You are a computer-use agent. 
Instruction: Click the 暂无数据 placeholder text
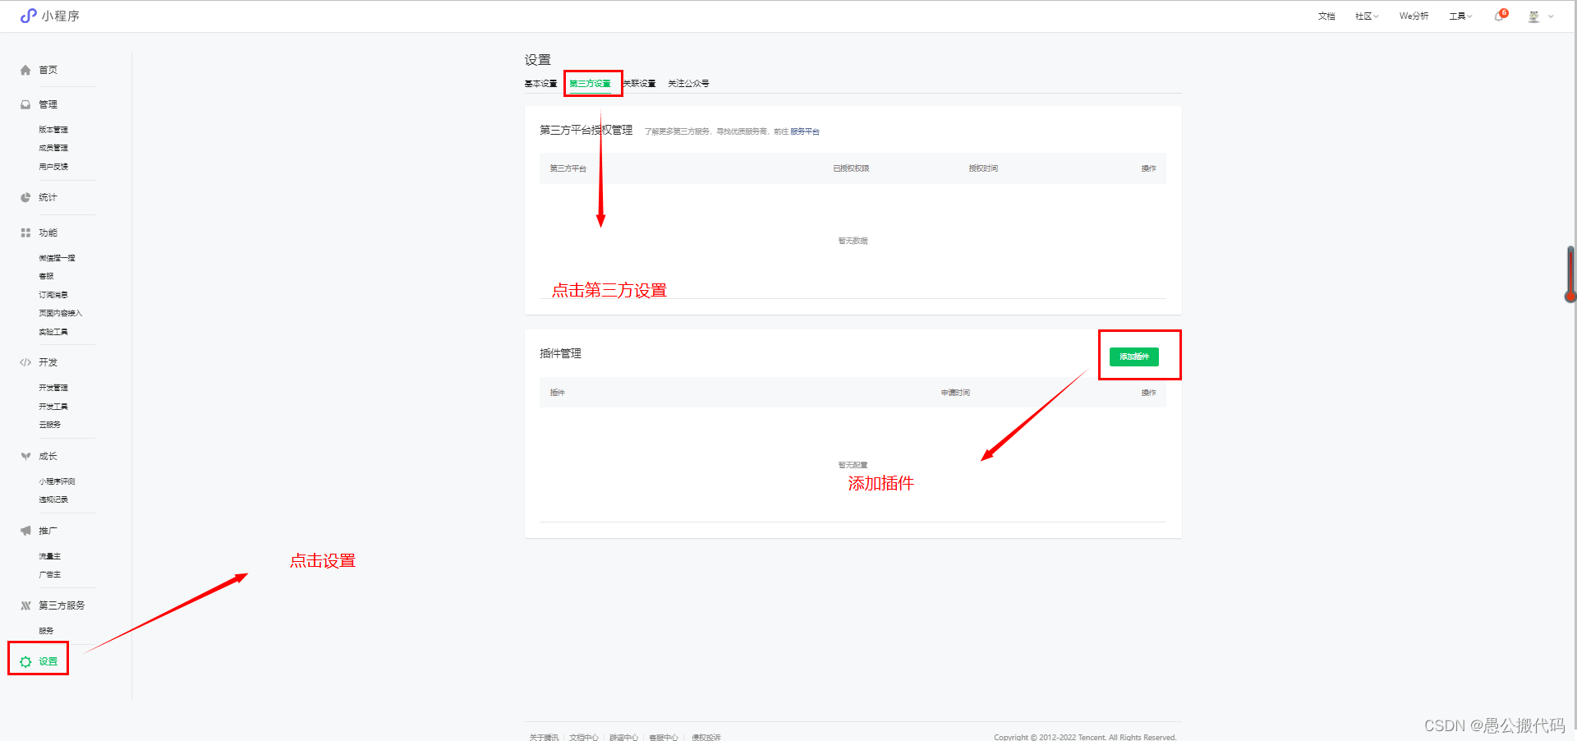point(853,241)
